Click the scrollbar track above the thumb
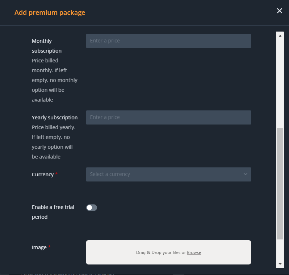Image resolution: width=289 pixels, height=275 pixels. click(x=280, y=80)
